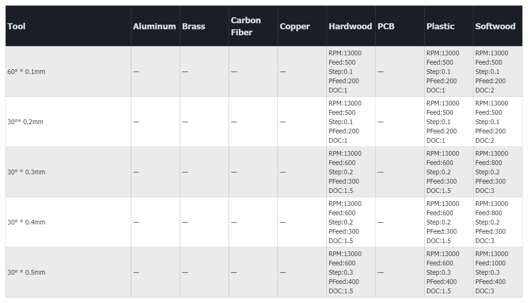Image resolution: width=528 pixels, height=303 pixels.
Task: Select the 30° * 0.4mm tool row label
Action: [27, 223]
